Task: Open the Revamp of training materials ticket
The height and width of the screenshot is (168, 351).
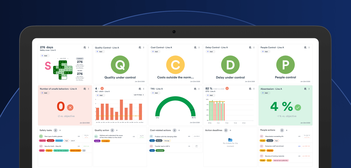Action: (275, 156)
